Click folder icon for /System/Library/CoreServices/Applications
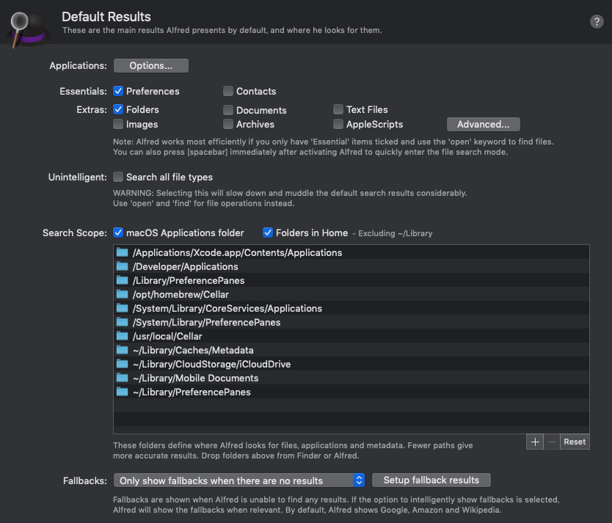The height and width of the screenshot is (523, 612). coord(122,308)
